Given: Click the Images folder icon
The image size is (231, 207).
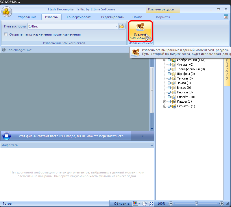Looking at the screenshot, I should click(x=173, y=60).
